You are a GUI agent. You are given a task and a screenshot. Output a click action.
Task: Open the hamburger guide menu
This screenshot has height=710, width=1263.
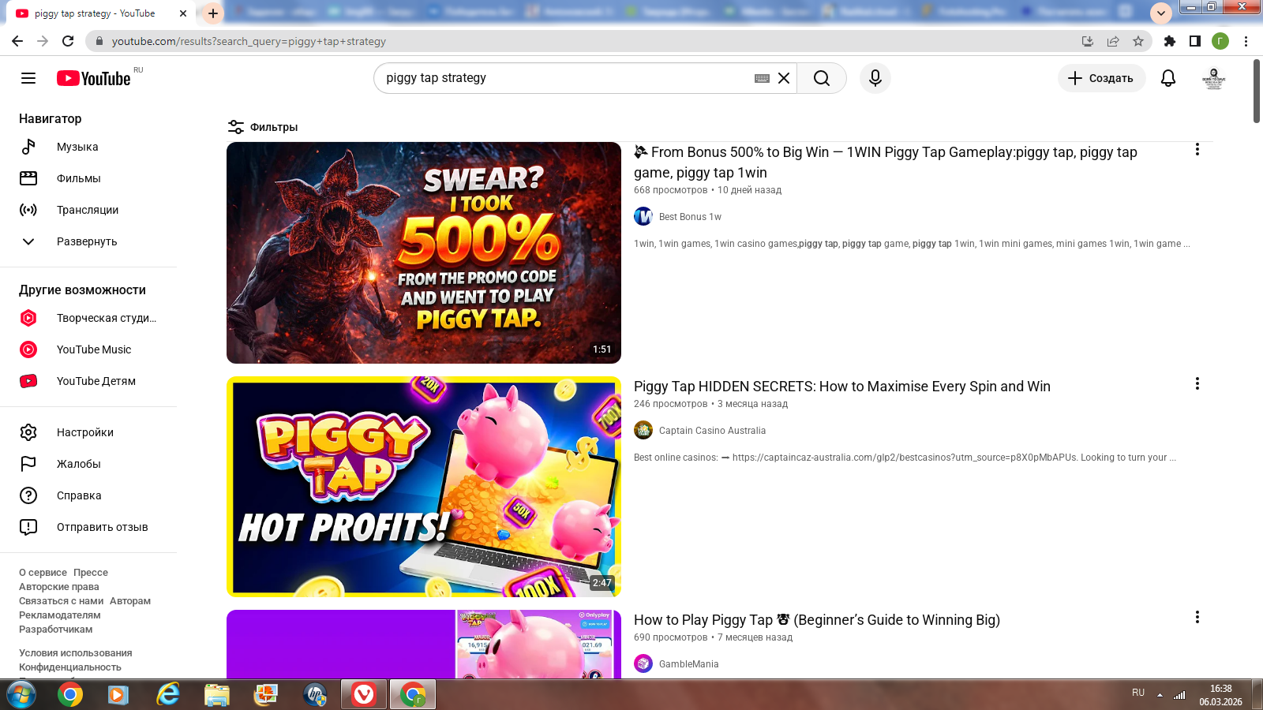coord(28,78)
